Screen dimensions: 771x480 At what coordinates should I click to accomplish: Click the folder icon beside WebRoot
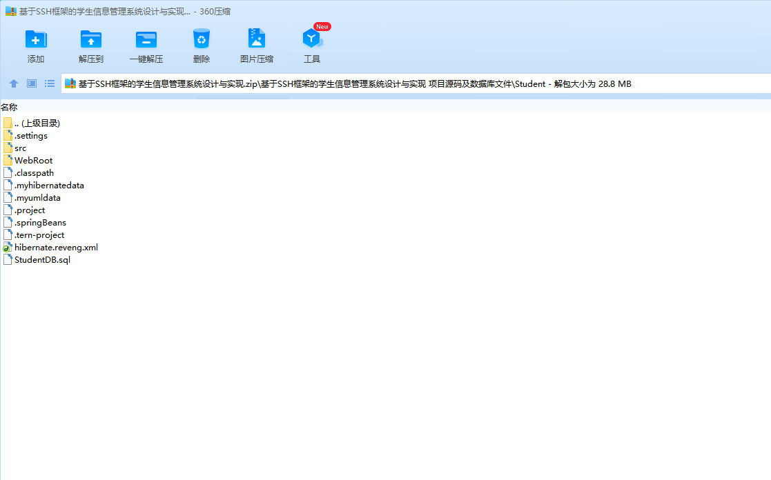8,160
